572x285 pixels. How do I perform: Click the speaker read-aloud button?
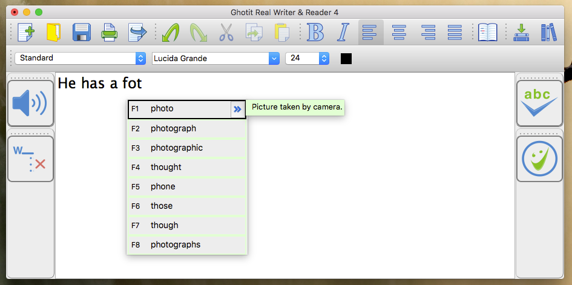click(30, 103)
